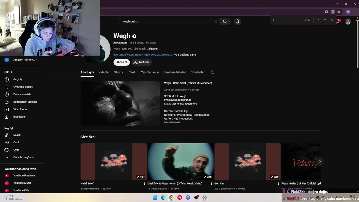359x202 pixels.
Task: Clear the 'wegh outro' search text
Action: click(216, 21)
